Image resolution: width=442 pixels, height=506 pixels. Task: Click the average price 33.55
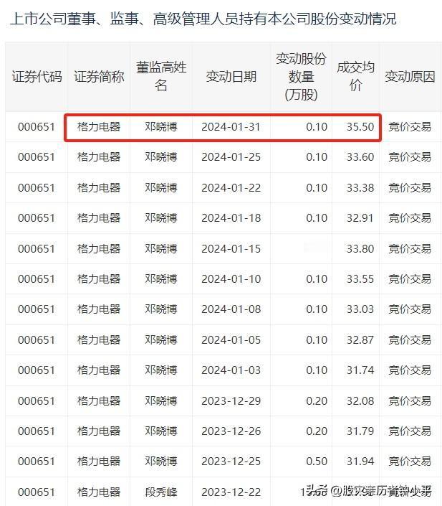coord(360,278)
